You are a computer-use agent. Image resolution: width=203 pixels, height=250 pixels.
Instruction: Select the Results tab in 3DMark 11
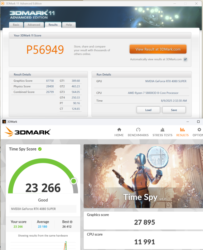pos(53,25)
